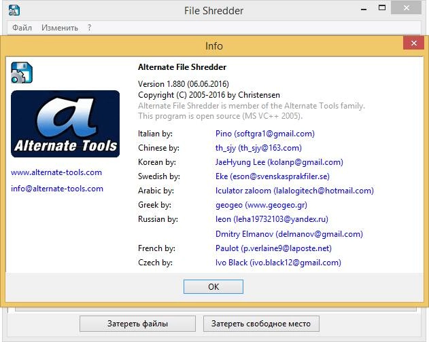Click the Version 1.880 (06.06.2016) text
The width and height of the screenshot is (429, 342).
pos(184,83)
